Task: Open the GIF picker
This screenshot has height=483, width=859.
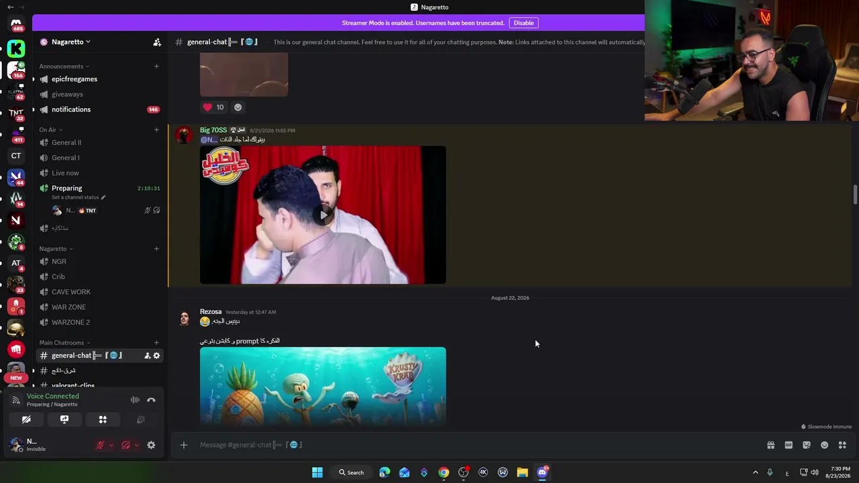Action: point(789,445)
